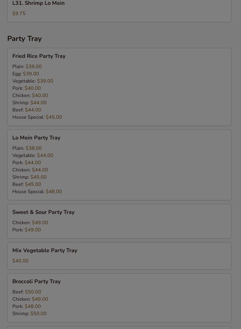Open the Broccoli Party Tray item
This screenshot has height=329, width=241.
[x=36, y=281]
